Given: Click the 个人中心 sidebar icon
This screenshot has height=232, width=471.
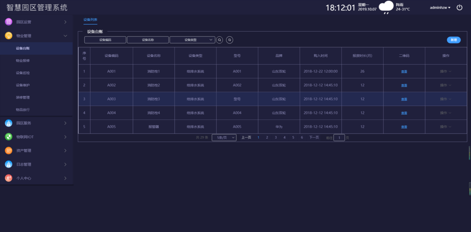Looking at the screenshot, I should pos(9,178).
